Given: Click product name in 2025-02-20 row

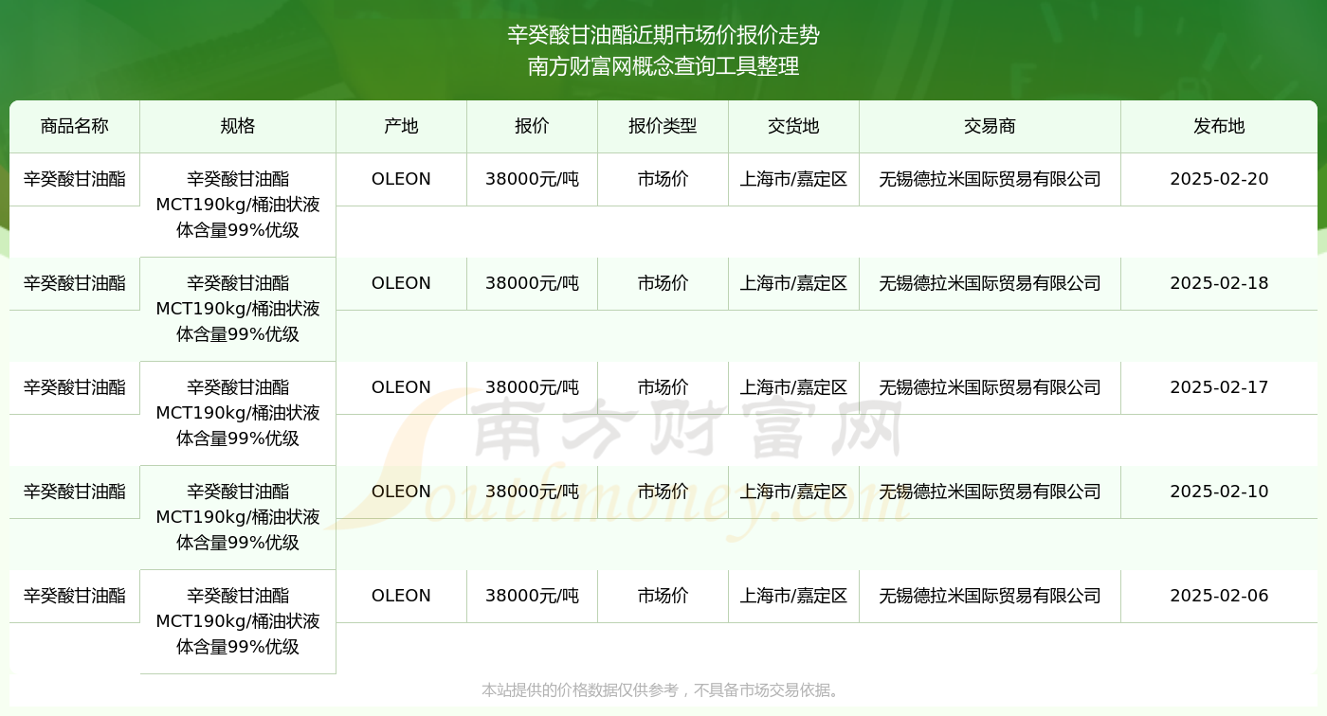Looking at the screenshot, I should point(75,179).
